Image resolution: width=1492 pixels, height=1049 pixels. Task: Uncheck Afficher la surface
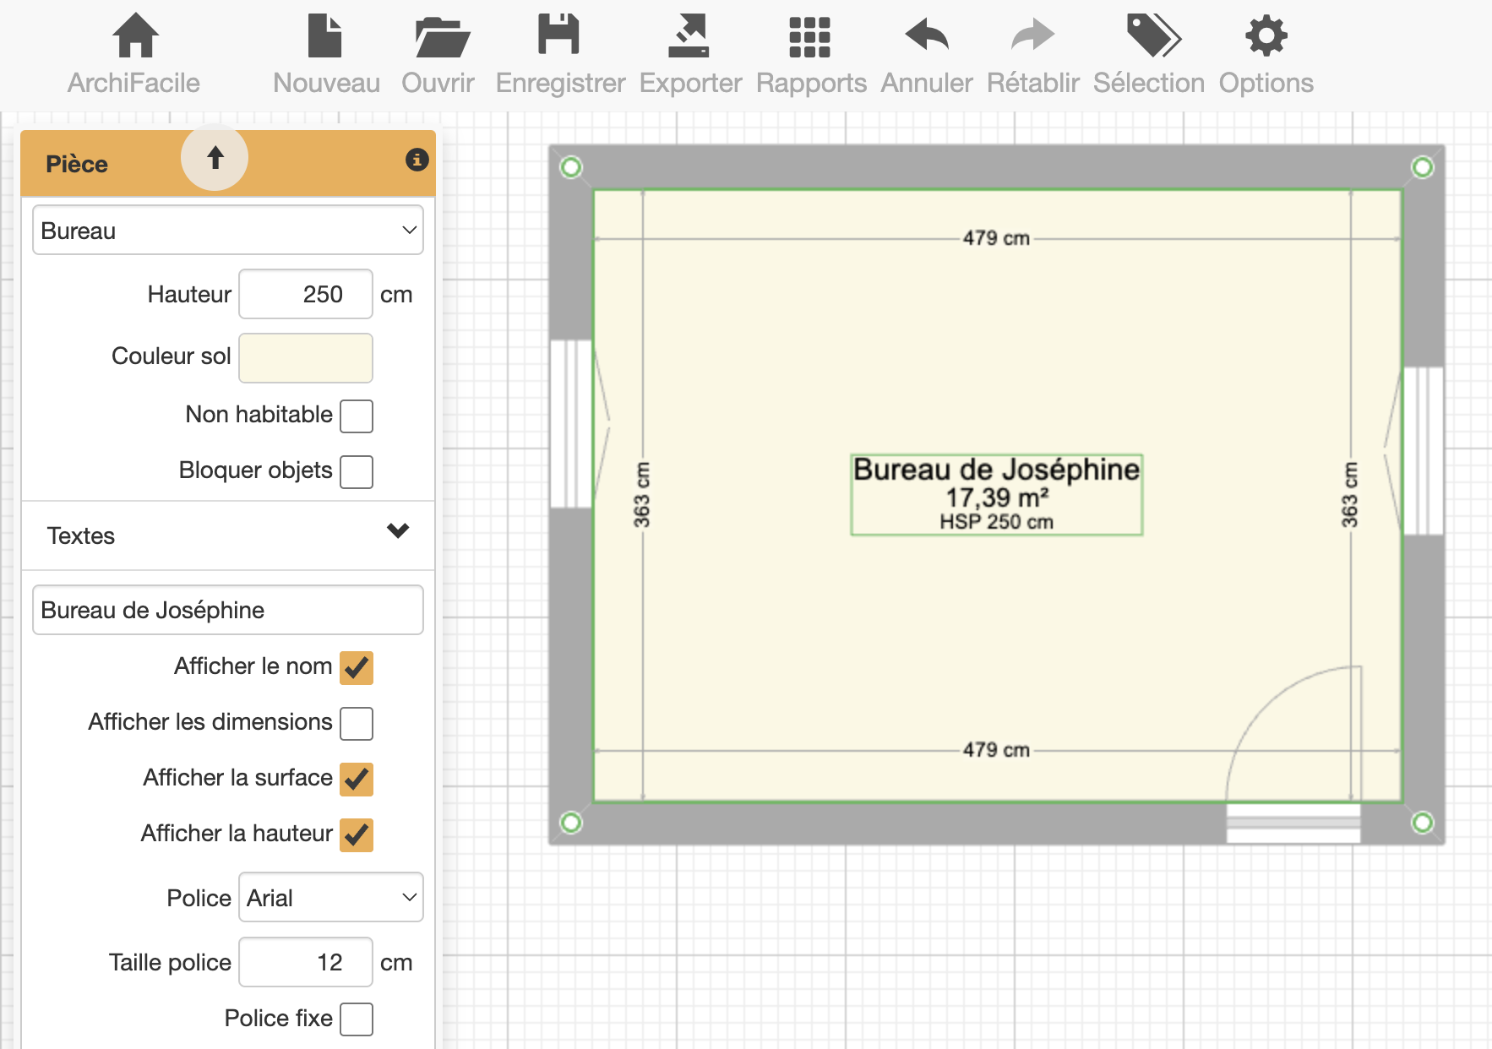357,779
